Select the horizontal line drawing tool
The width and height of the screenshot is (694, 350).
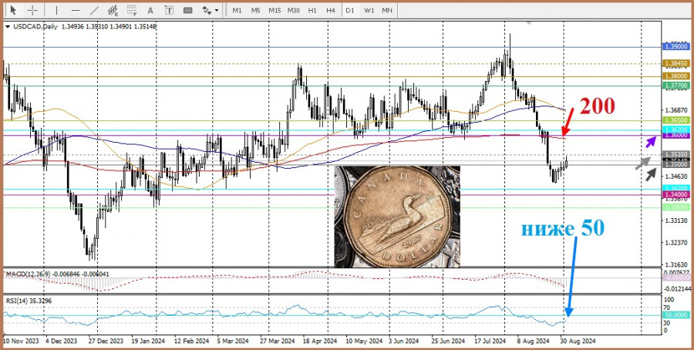(x=76, y=10)
